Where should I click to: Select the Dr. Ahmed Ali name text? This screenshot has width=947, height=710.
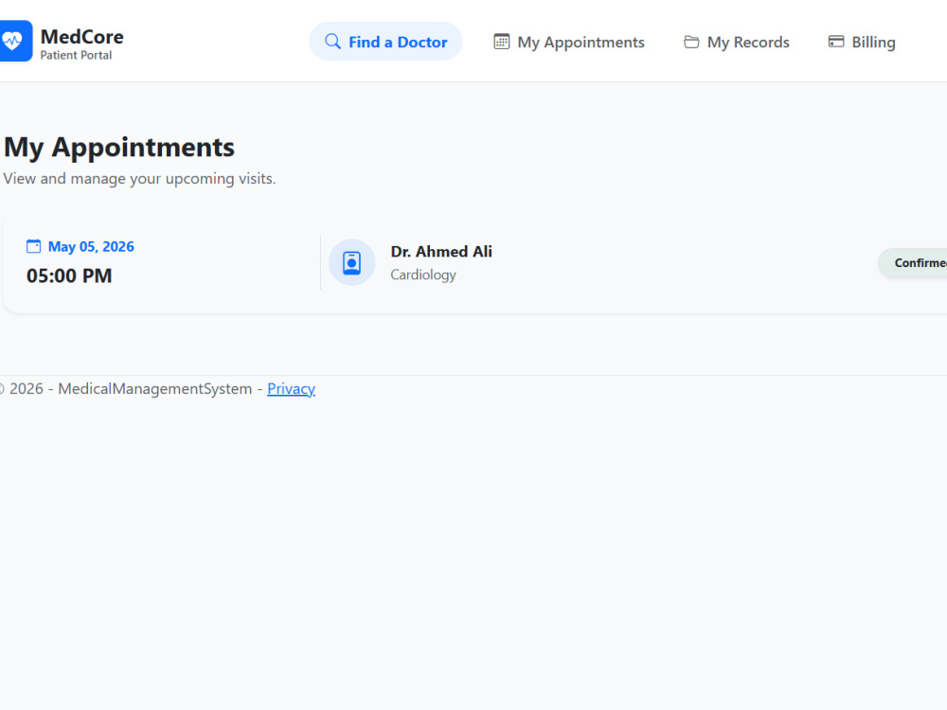tap(441, 251)
